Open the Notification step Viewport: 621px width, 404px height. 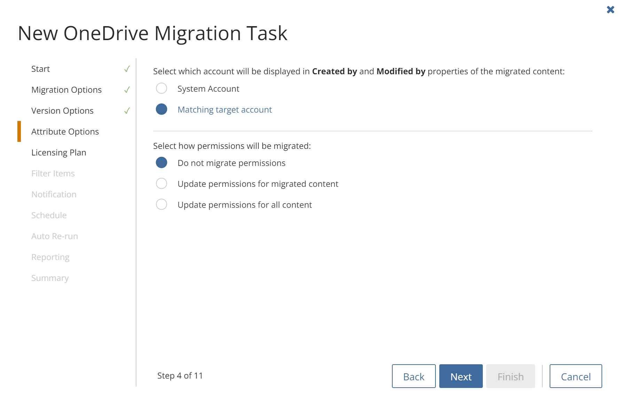(54, 194)
